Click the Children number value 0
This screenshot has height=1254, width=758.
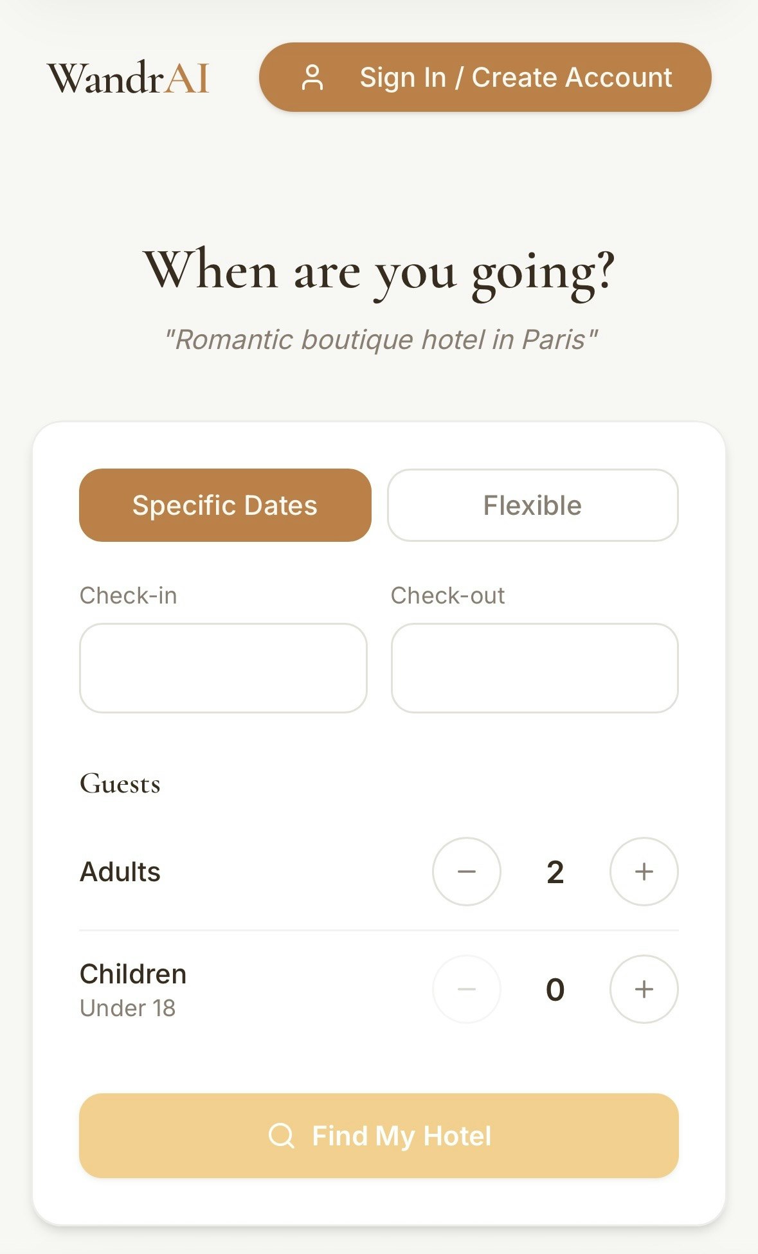click(555, 990)
